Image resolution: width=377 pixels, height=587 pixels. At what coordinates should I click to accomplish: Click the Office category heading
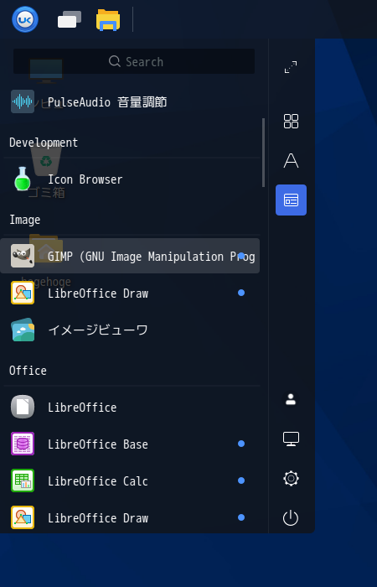pyautogui.click(x=28, y=371)
